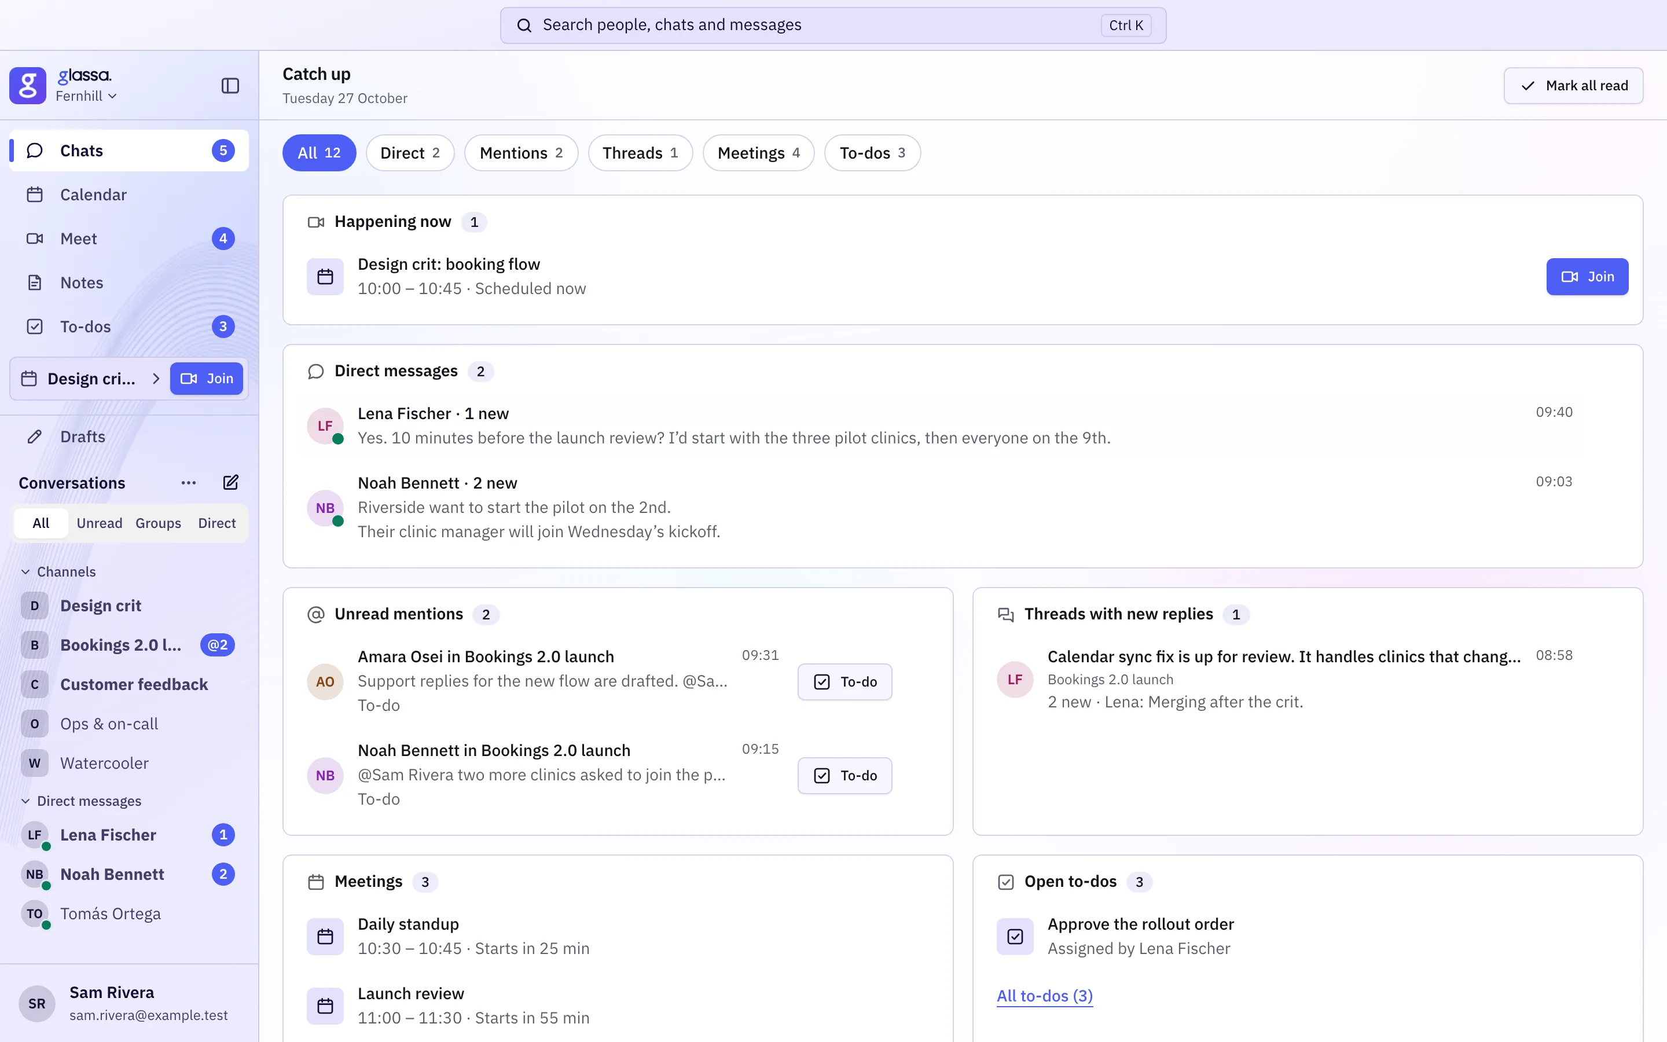
Task: Click the Glassa logo icon
Action: pyautogui.click(x=28, y=86)
